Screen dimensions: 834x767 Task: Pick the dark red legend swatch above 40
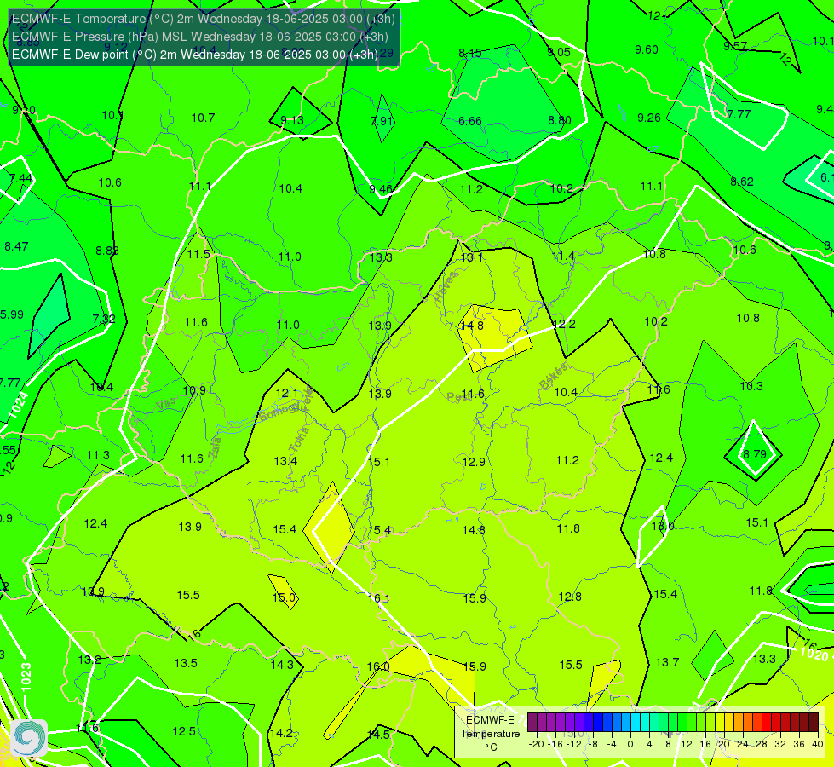pyautogui.click(x=814, y=723)
